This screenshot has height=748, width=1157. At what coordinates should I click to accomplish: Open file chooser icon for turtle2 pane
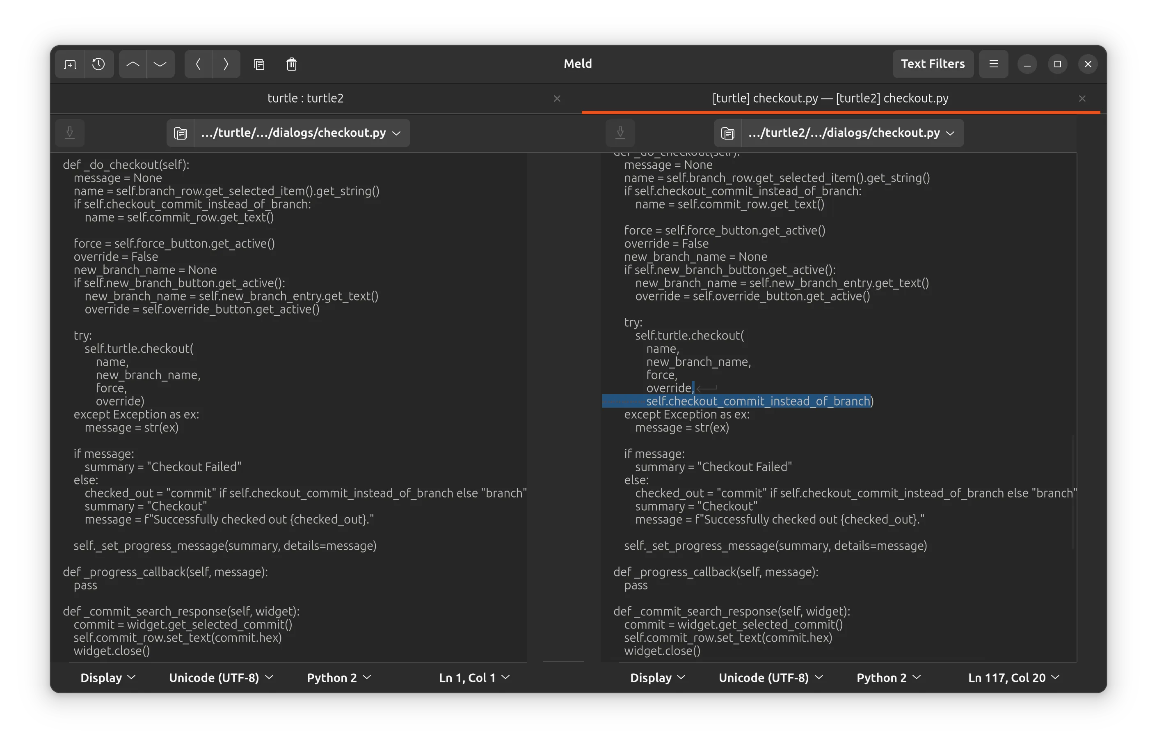tap(727, 133)
